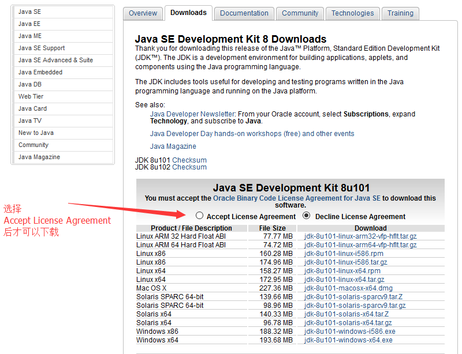Open Community item in sidebar
Viewport: 462px width, 354px height.
[63, 145]
